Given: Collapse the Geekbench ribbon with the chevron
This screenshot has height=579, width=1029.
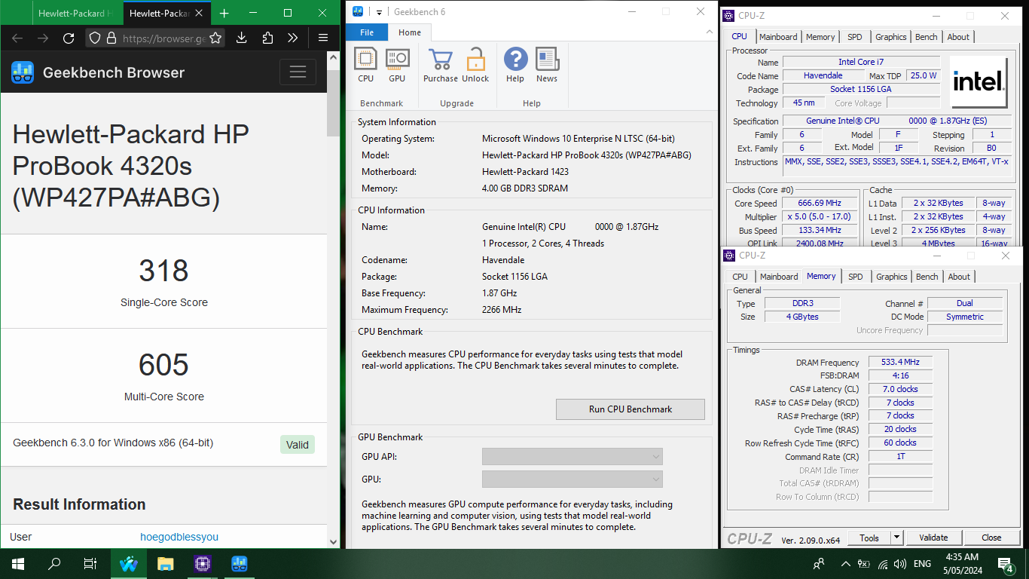Looking at the screenshot, I should (708, 32).
